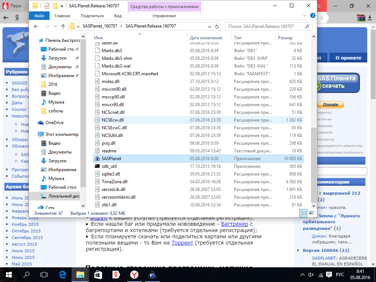Open quick access toolbar customize dropdown
The height and width of the screenshot is (282, 376).
[62, 6]
